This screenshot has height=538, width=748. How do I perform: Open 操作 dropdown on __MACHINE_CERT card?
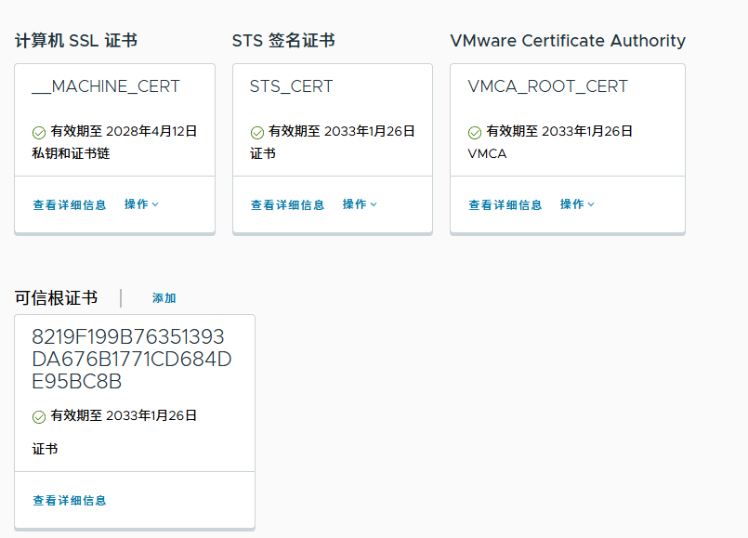[141, 204]
